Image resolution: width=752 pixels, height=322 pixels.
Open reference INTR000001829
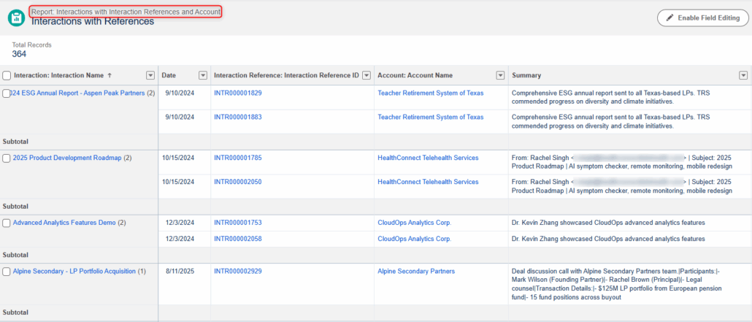(x=238, y=93)
